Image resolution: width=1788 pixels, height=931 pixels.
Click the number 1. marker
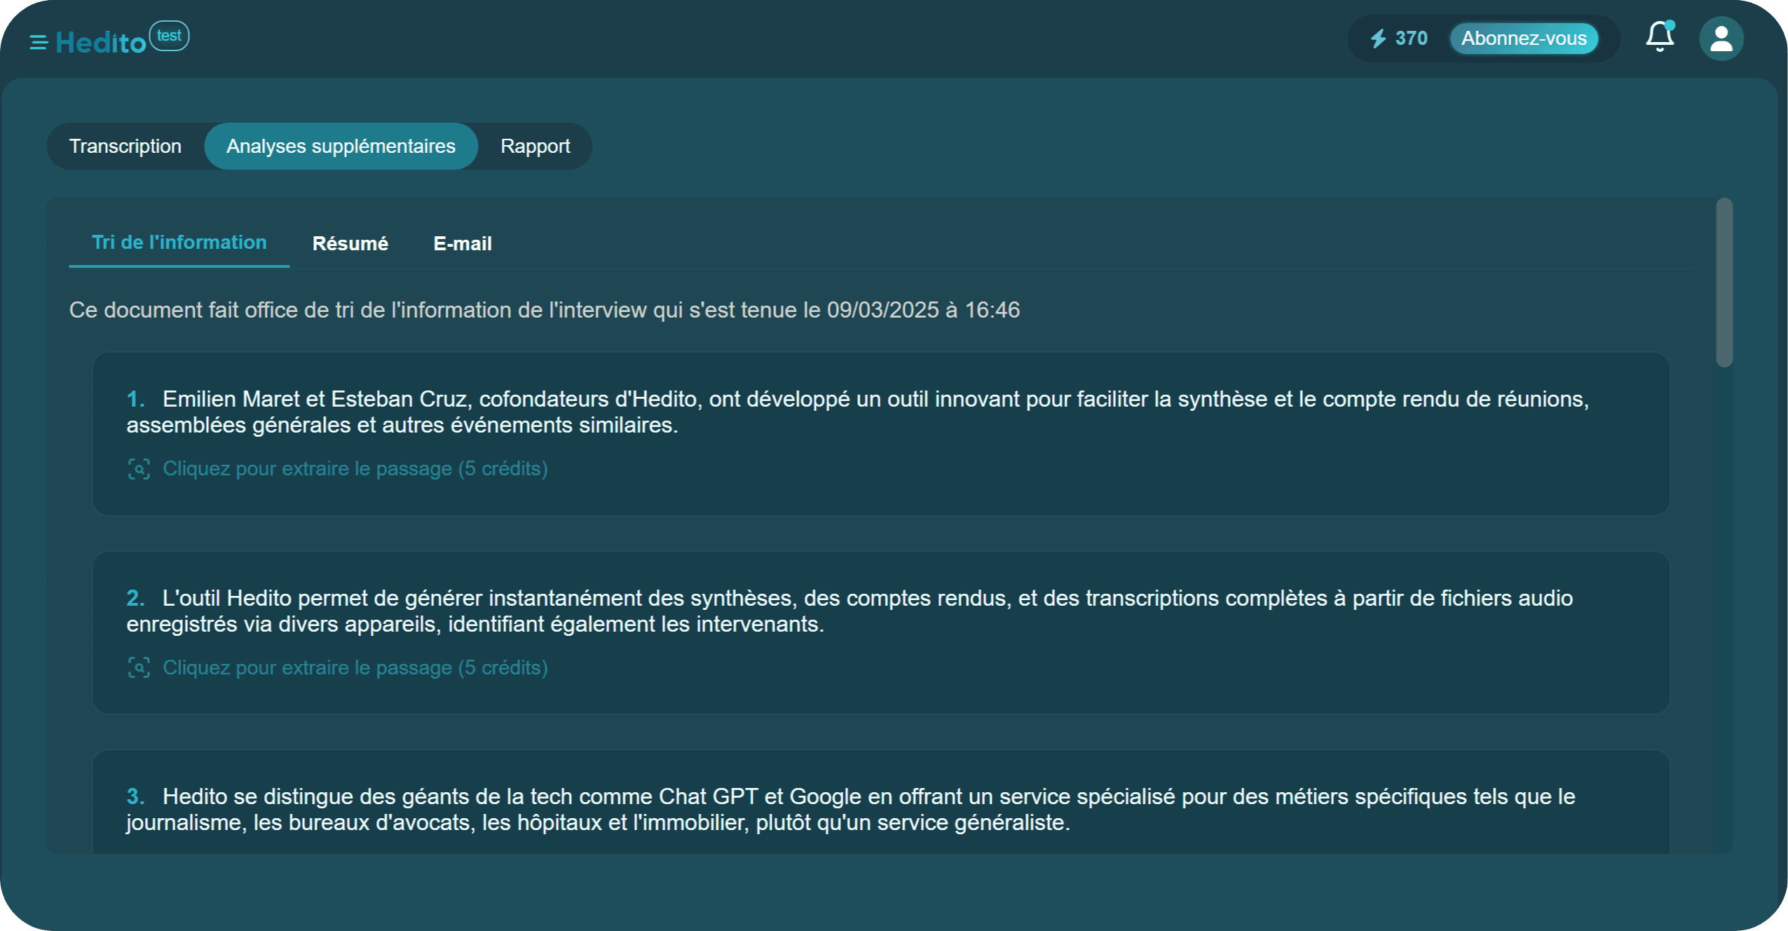[x=136, y=400]
